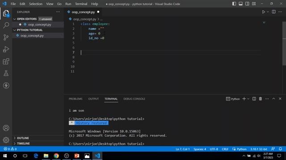Open the Selection menu
The width and height of the screenshot is (286, 160).
click(36, 4)
